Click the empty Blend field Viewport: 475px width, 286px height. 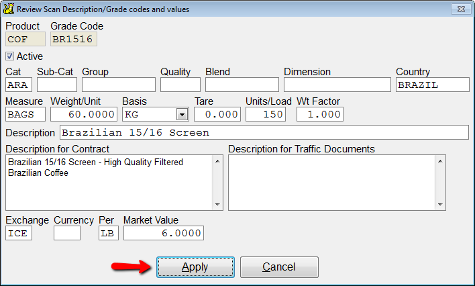[x=242, y=85]
